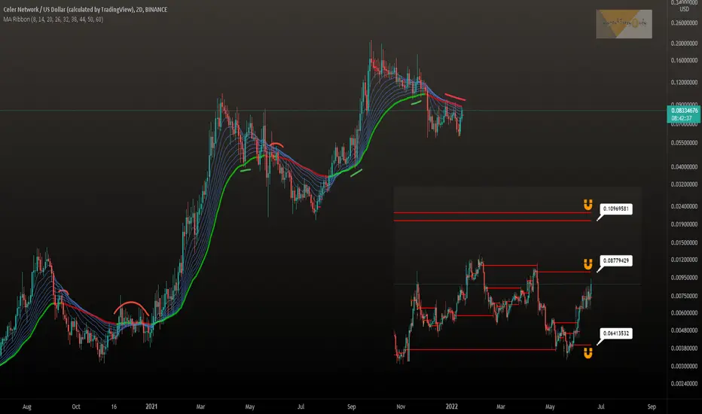The height and width of the screenshot is (414, 702).
Task: Click the 0.01900000 price axis label
Action: (684, 224)
